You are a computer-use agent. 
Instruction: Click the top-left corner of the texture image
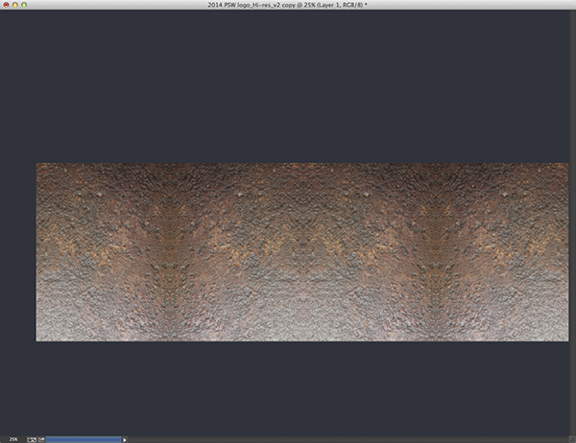pyautogui.click(x=37, y=164)
